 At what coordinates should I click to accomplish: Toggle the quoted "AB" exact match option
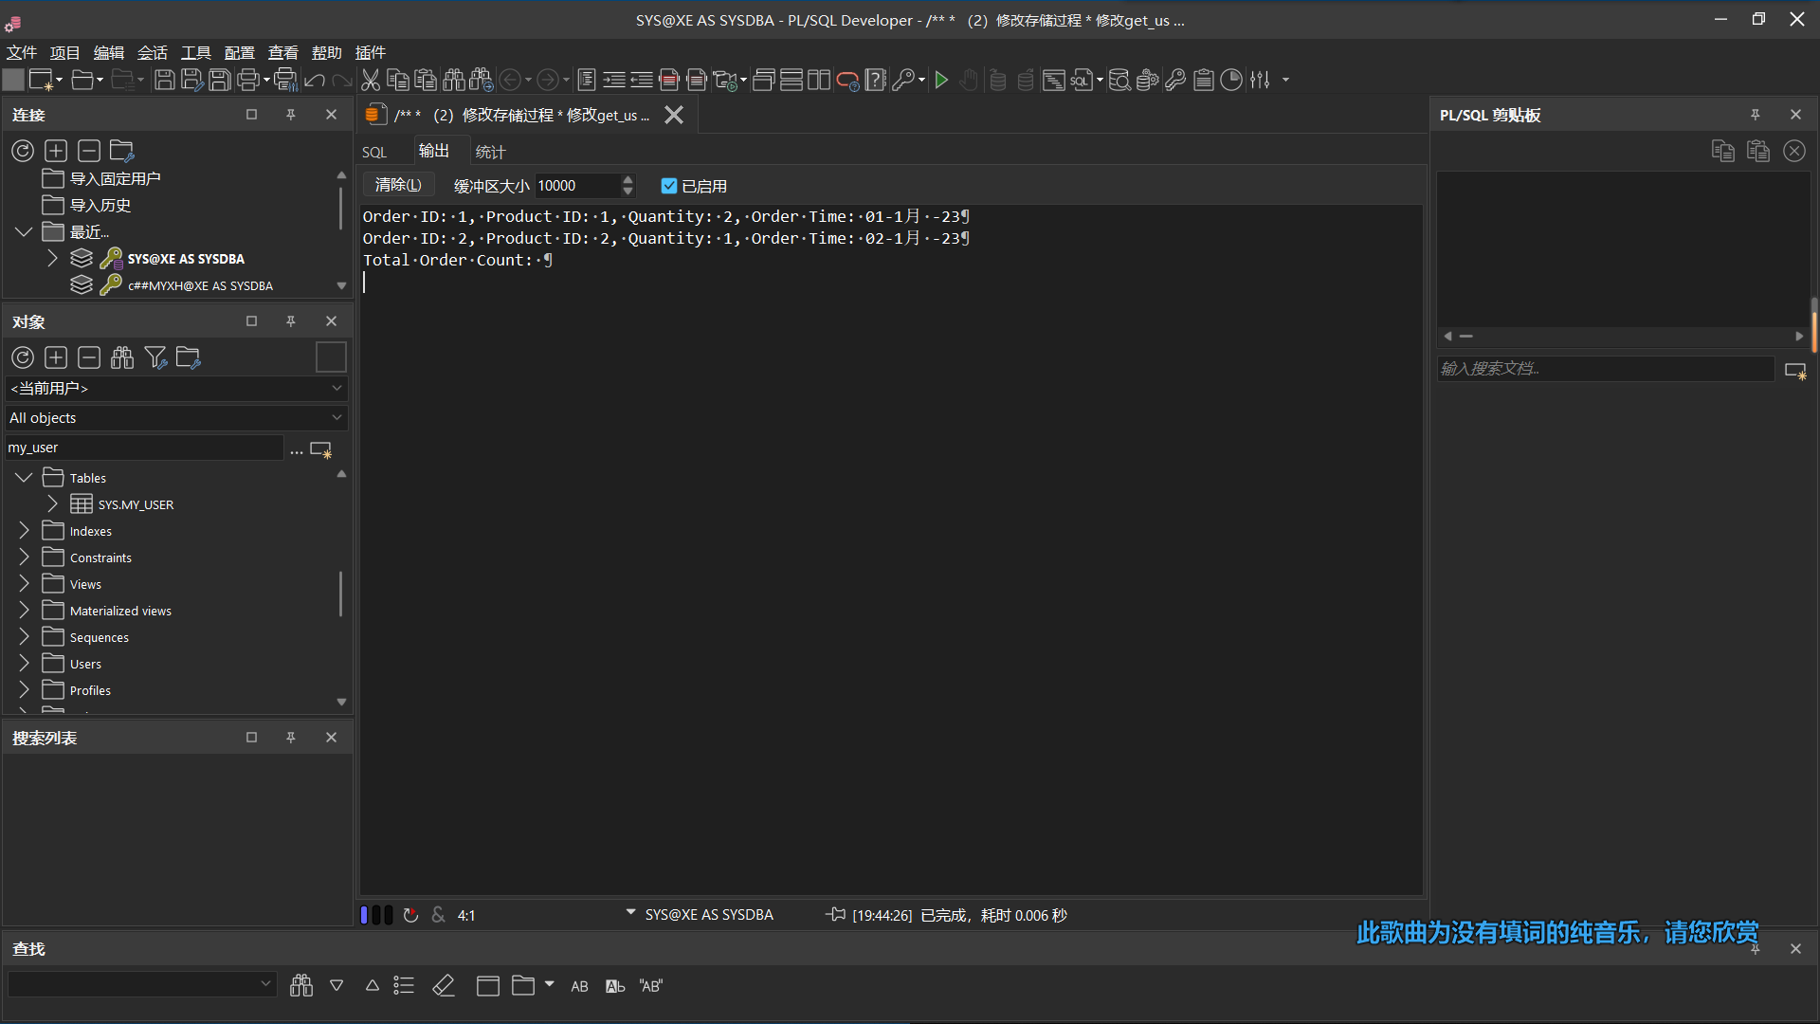click(650, 986)
